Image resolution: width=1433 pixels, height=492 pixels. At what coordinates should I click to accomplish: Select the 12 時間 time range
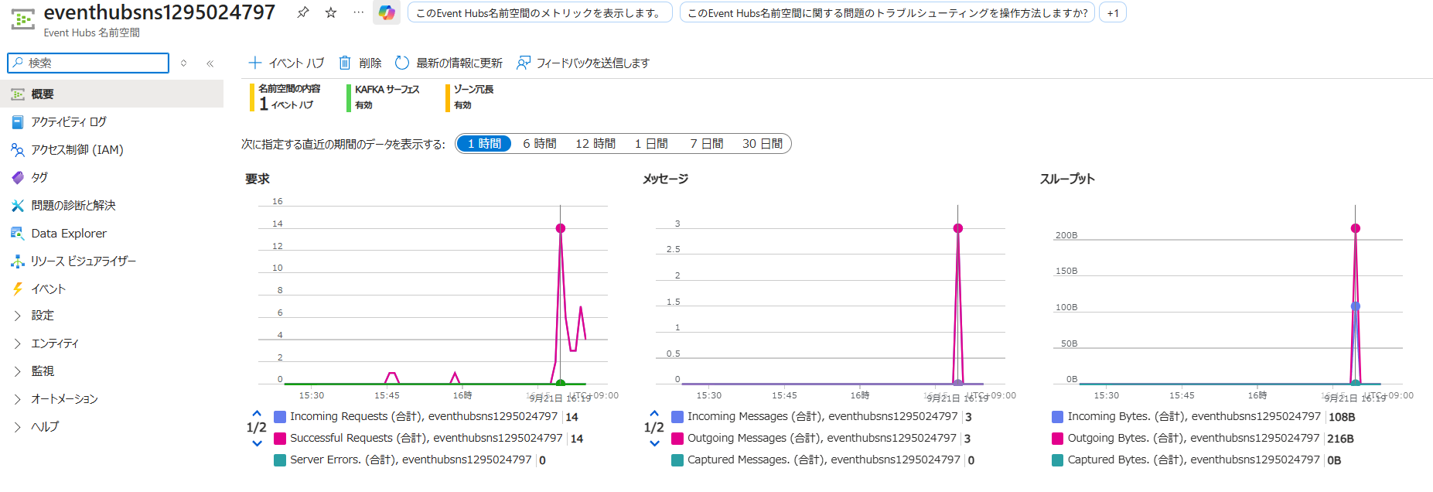pos(595,144)
